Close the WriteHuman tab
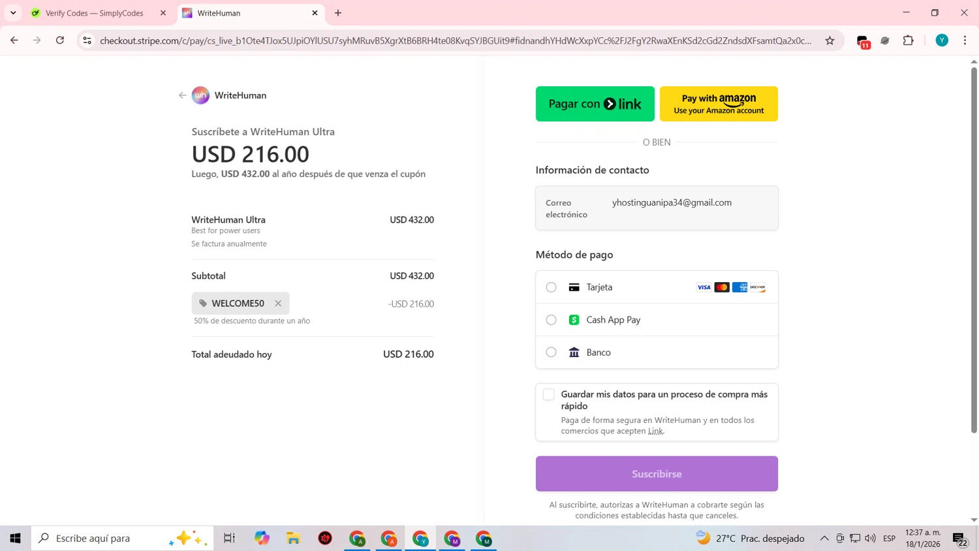 (x=315, y=13)
